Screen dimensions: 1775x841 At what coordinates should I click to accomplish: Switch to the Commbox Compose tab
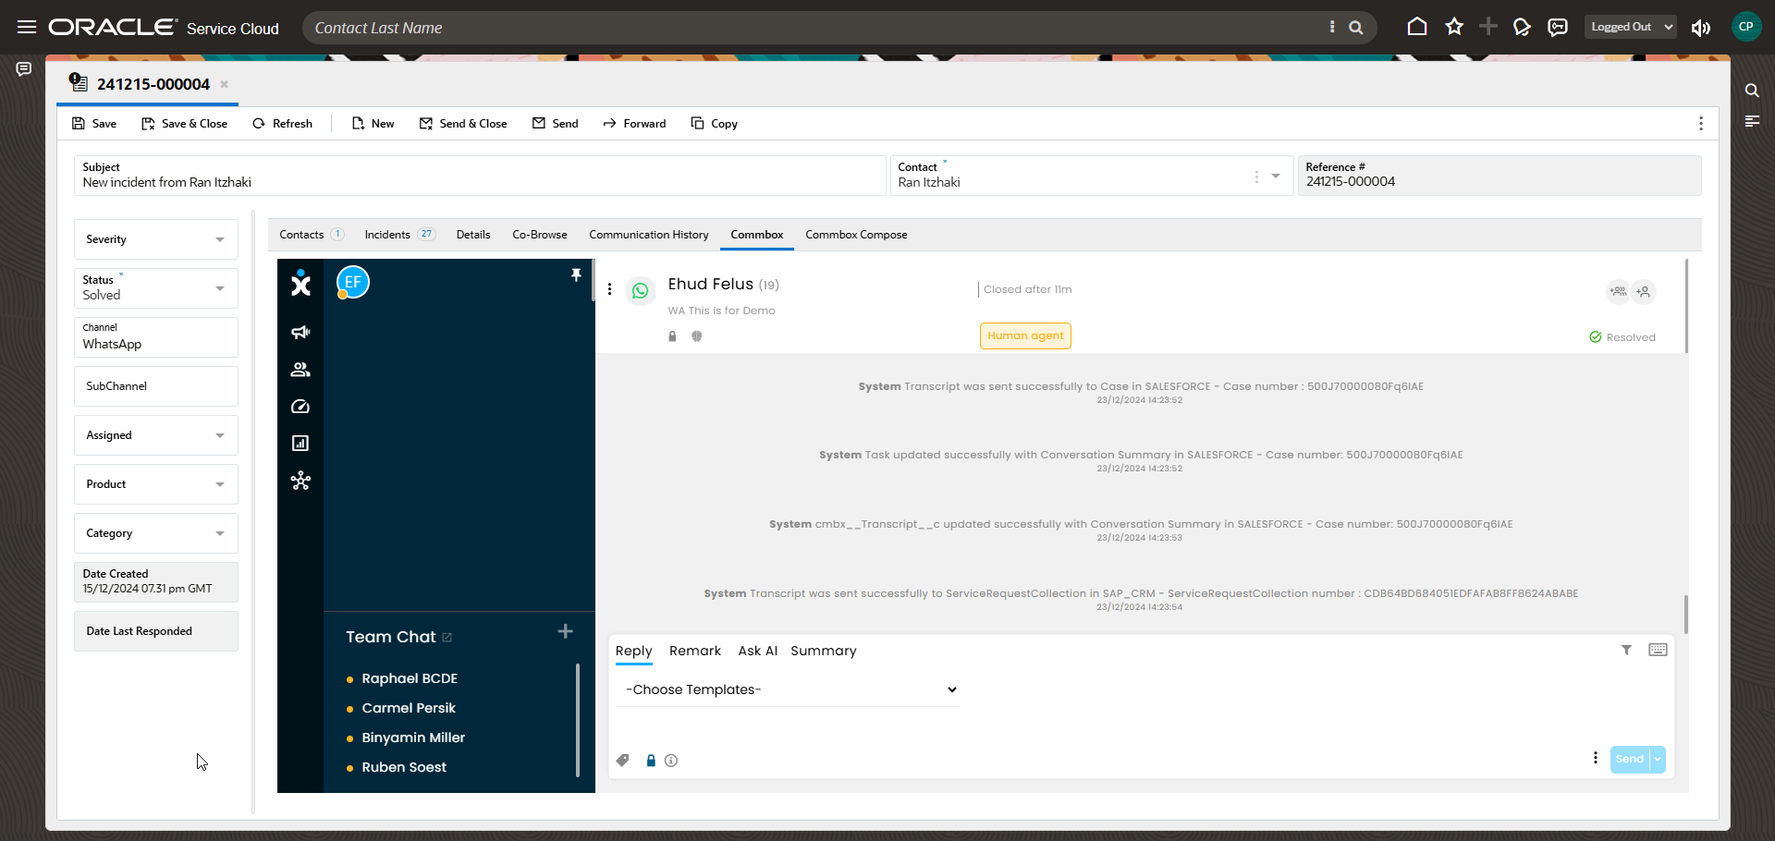tap(856, 235)
